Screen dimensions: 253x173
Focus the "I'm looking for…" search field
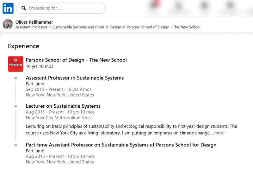[61, 8]
